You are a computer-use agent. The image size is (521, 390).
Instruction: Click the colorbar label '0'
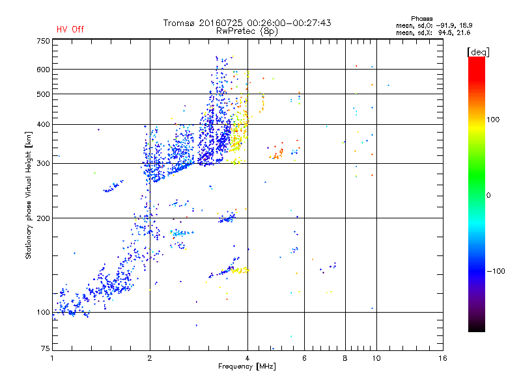(488, 196)
